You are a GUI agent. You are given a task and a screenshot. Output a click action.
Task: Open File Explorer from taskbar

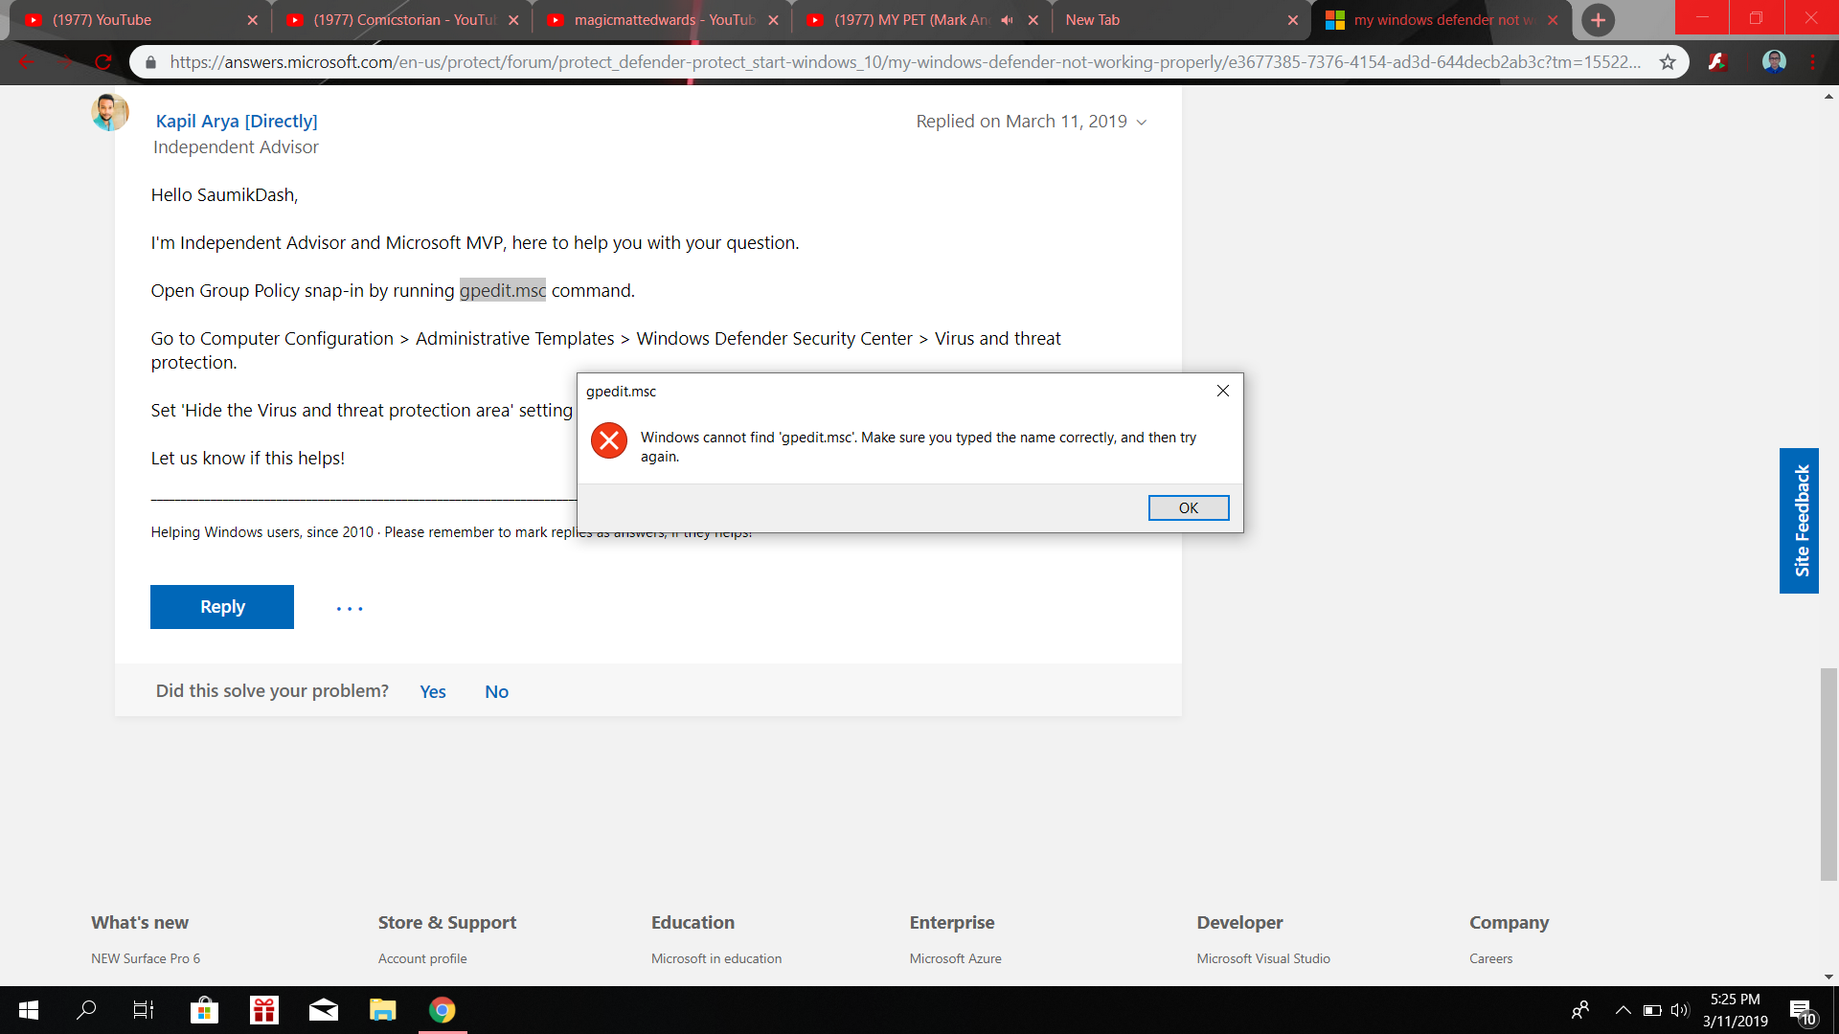click(x=382, y=1010)
